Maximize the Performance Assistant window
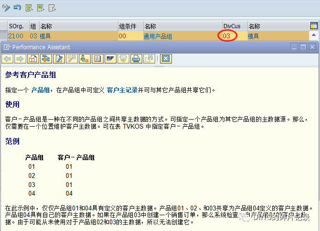 (303, 47)
